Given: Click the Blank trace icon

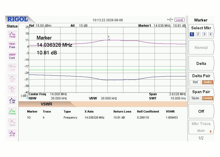Looking at the screenshot, I should tap(12, 123).
